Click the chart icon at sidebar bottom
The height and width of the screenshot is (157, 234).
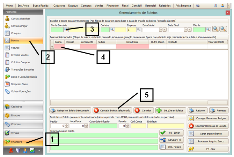(x=32, y=151)
